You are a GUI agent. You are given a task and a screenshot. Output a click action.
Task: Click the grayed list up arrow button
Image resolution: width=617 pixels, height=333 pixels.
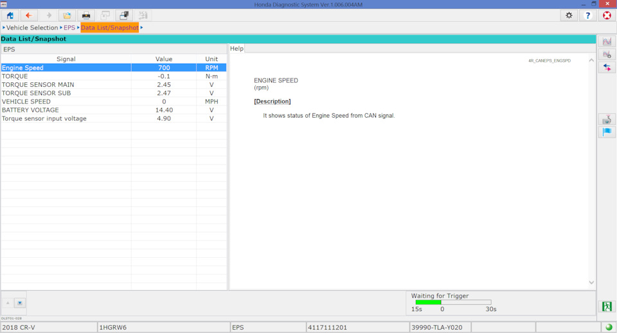click(8, 303)
